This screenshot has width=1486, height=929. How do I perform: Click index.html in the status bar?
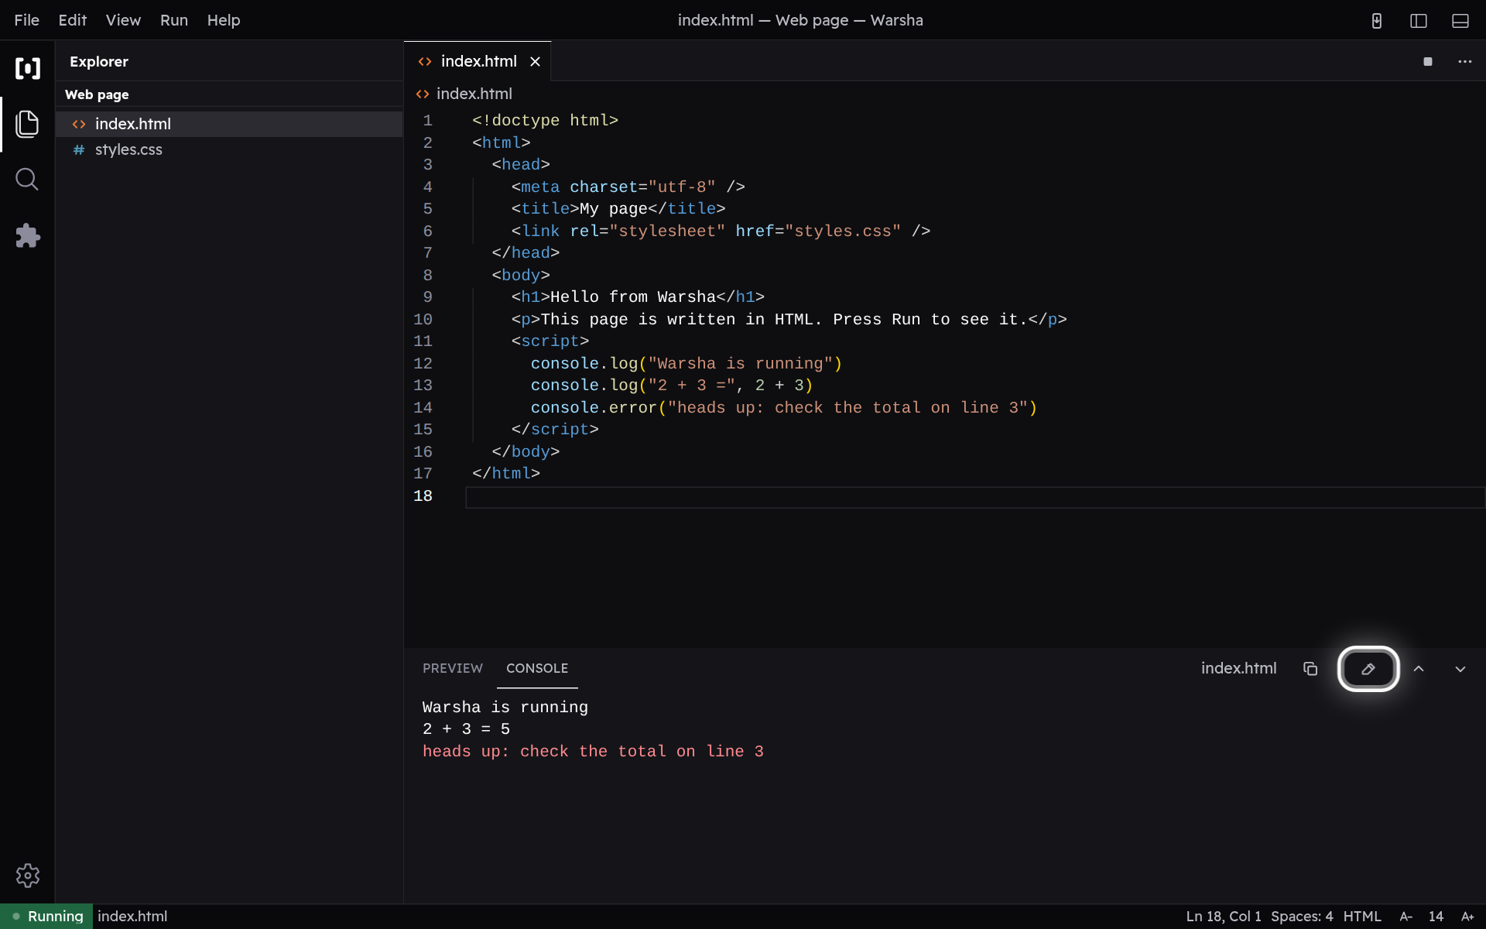point(132,917)
